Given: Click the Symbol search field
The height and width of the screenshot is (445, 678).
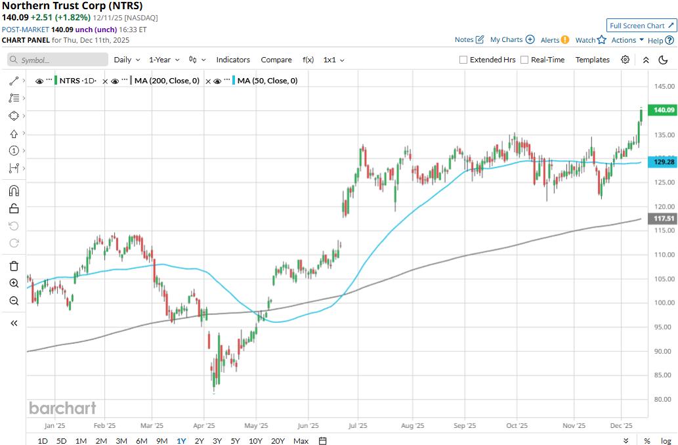Looking at the screenshot, I should click(x=58, y=60).
